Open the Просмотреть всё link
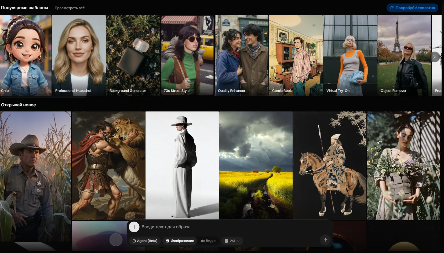Image resolution: width=444 pixels, height=253 pixels. coord(70,8)
